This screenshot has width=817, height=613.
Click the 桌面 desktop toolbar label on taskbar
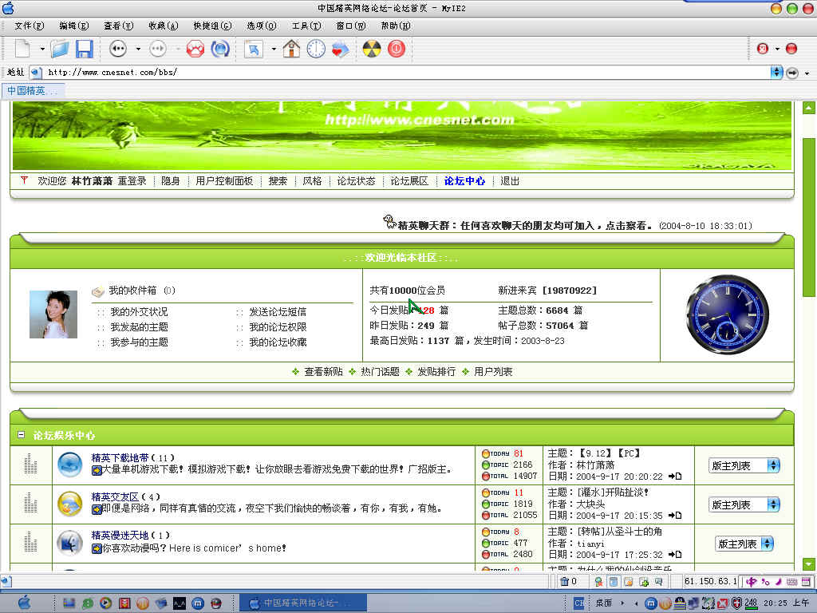coord(603,603)
